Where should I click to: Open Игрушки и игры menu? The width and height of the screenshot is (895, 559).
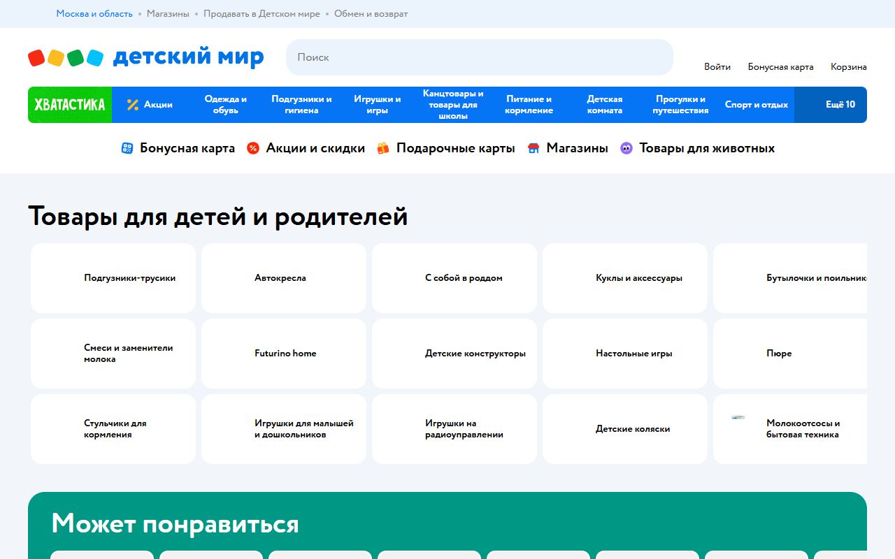[x=378, y=105]
